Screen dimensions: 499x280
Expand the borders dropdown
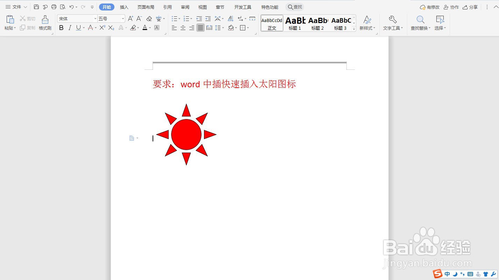coord(248,28)
